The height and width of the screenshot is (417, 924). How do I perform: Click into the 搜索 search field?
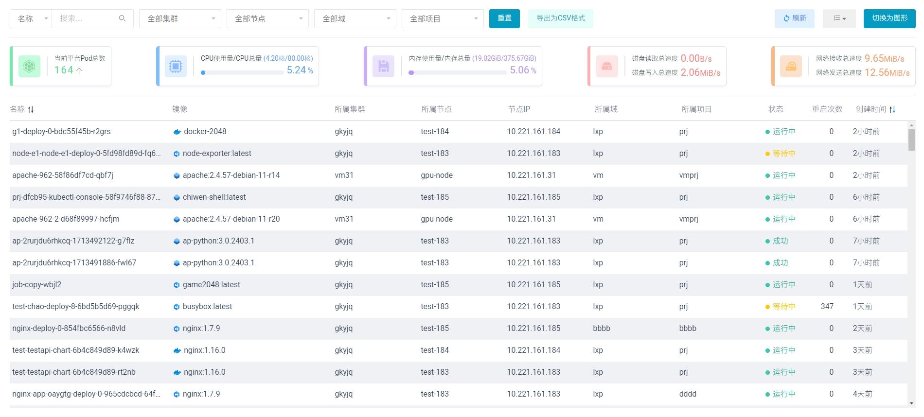point(85,18)
